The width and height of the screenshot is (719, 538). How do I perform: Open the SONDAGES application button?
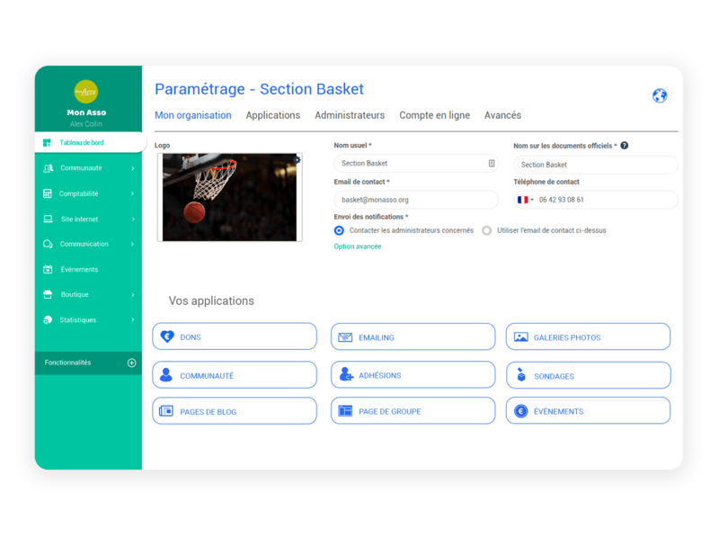(589, 375)
